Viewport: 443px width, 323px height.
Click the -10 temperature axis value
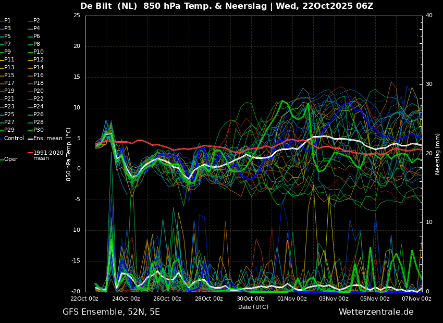[x=76, y=230]
